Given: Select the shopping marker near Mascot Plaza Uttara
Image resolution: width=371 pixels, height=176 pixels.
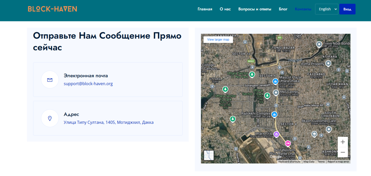Looking at the screenshot, I should (276, 81).
